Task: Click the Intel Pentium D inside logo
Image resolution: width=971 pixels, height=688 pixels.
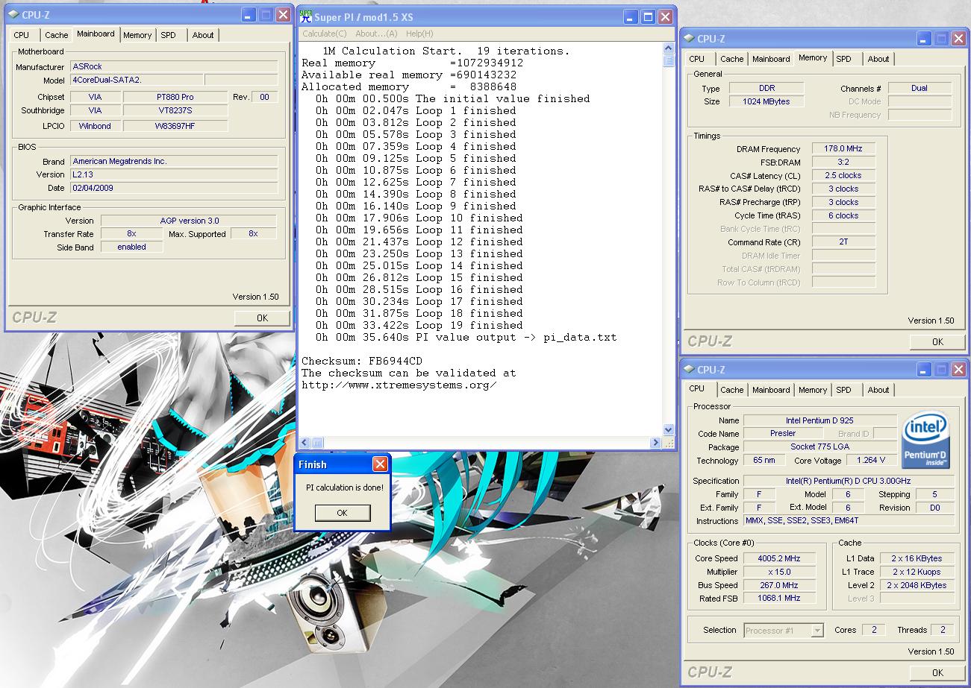Action: coord(925,440)
